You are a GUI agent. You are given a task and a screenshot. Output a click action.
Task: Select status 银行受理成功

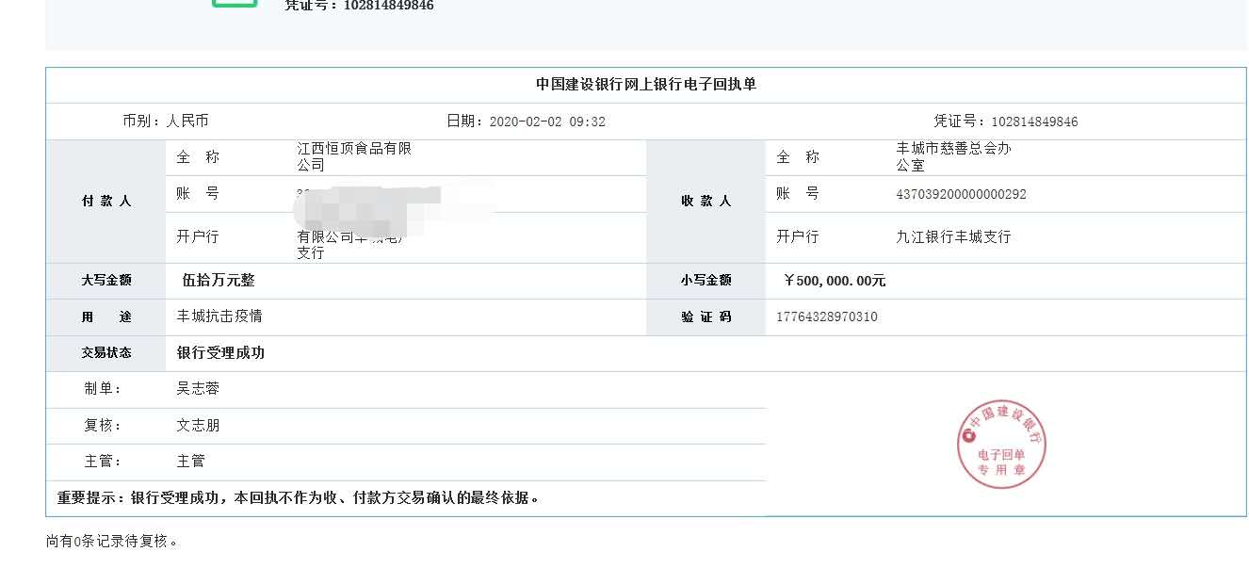click(220, 353)
